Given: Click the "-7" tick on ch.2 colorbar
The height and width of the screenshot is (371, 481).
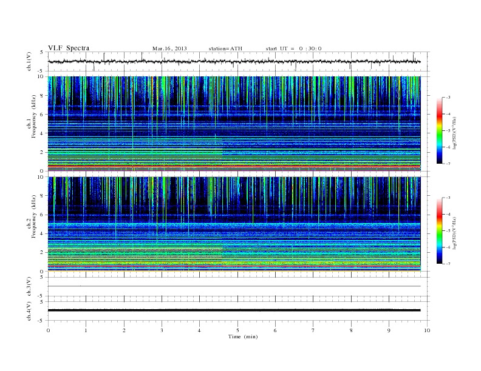Looking at the screenshot, I should coord(448,264).
